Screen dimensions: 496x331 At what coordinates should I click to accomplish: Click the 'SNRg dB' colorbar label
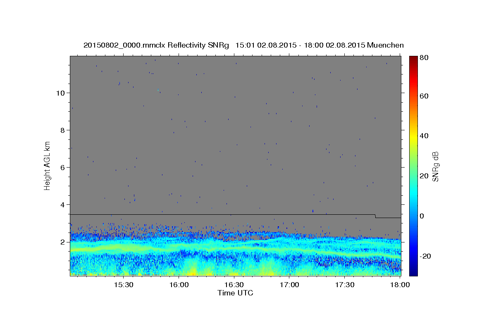point(435,166)
